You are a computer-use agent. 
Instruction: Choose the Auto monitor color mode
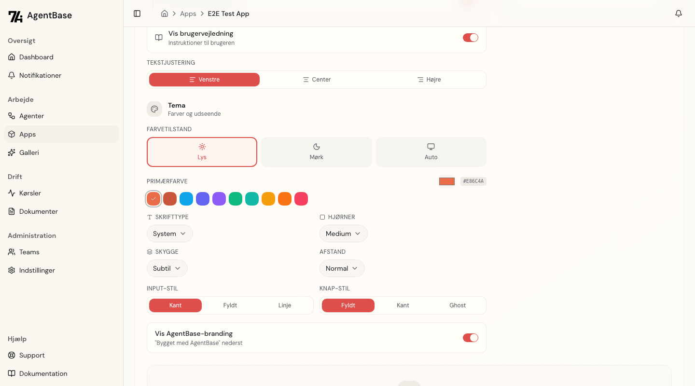[x=431, y=152]
